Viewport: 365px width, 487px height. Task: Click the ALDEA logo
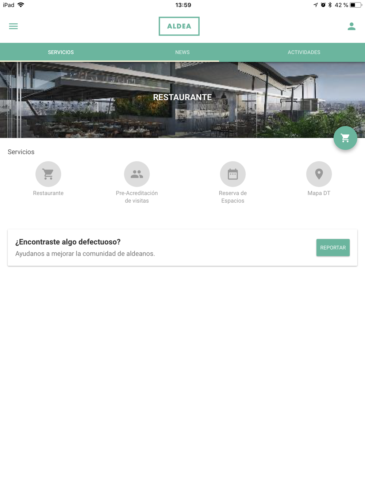coord(179,26)
